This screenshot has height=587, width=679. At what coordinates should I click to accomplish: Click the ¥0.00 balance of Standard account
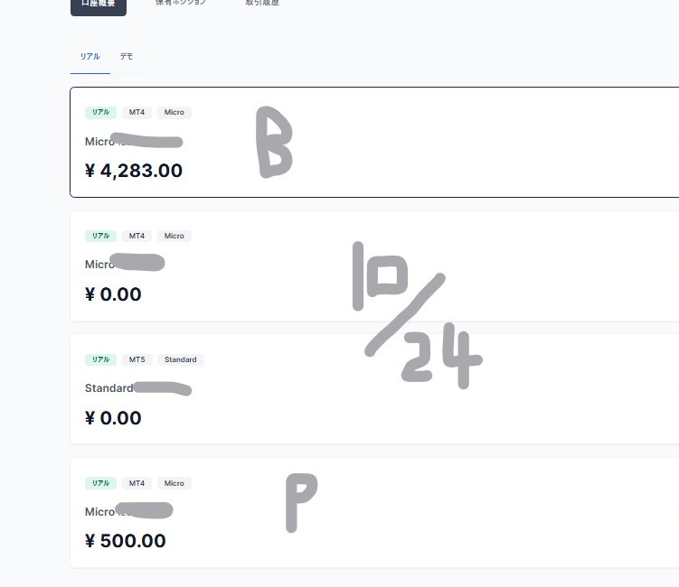pos(113,418)
